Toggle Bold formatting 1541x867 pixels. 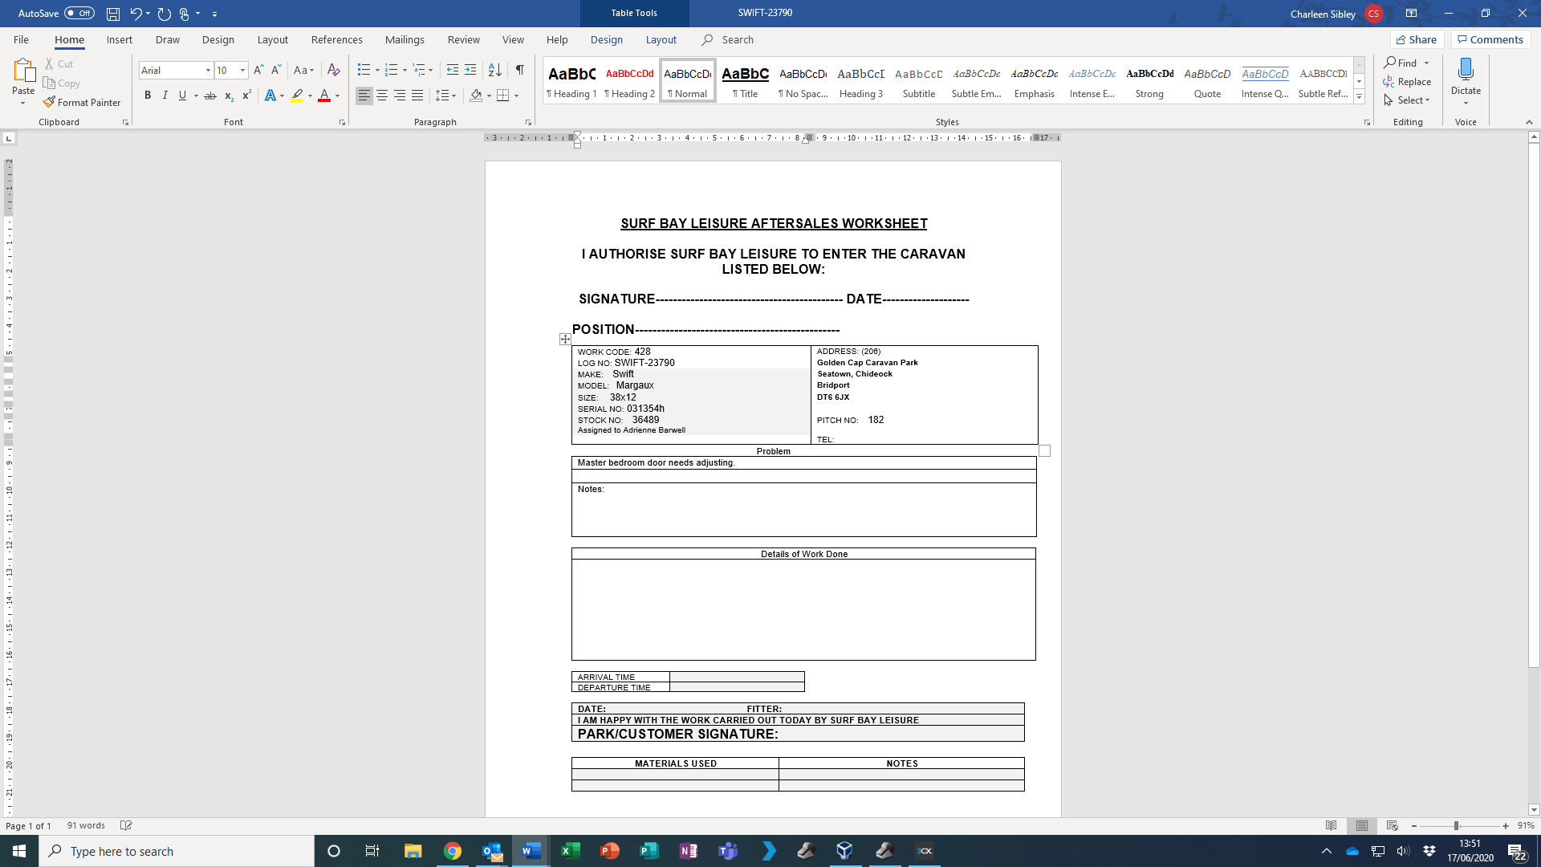(148, 96)
